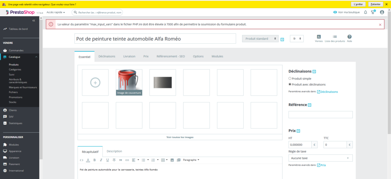Viewport: 391px width, 179px height.
Task: Switch to Référencement - SEO tab
Action: (x=170, y=57)
